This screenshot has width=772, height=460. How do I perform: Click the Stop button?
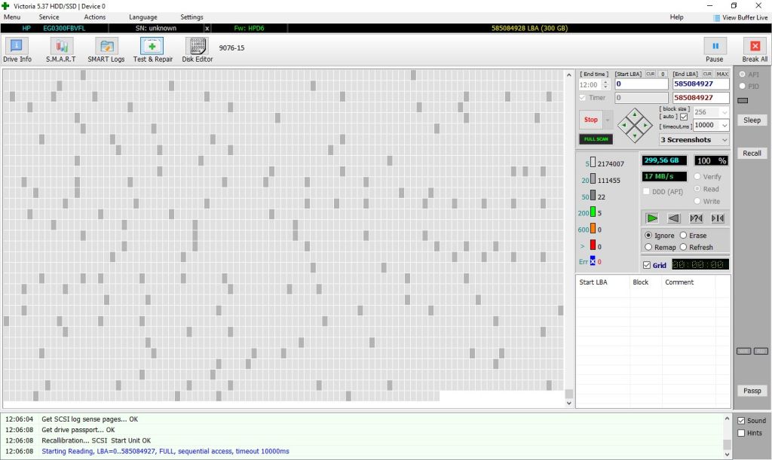591,120
